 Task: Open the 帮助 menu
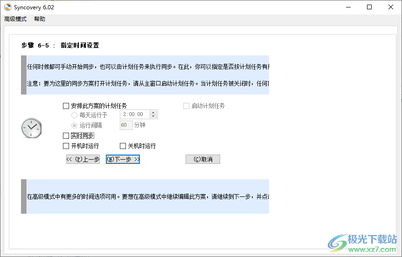[40, 19]
